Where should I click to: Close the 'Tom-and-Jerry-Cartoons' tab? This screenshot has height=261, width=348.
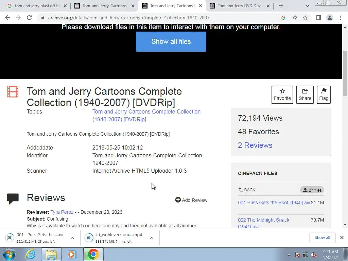tap(133, 6)
